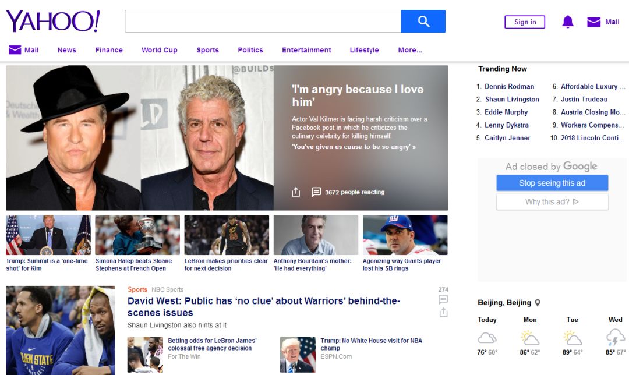Image resolution: width=629 pixels, height=375 pixels.
Task: Open the Finance tab
Action: coord(109,50)
